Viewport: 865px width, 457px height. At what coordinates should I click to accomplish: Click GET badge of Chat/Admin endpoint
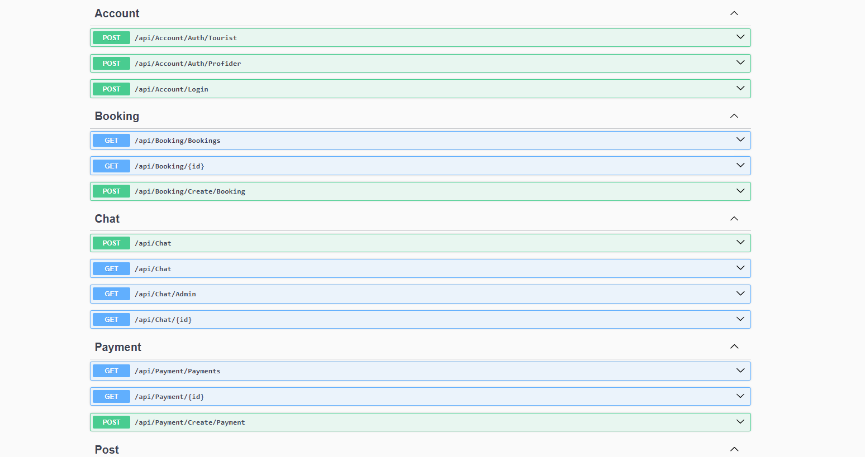click(x=111, y=294)
